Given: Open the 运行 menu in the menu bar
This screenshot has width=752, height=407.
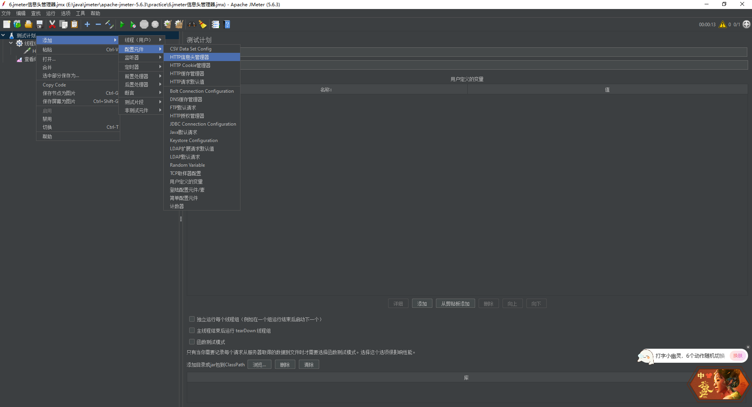Looking at the screenshot, I should click(51, 13).
